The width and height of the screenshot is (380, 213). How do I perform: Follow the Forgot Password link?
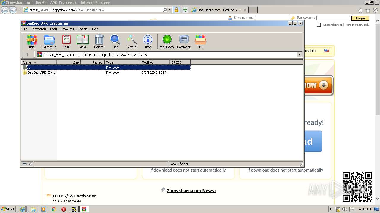tap(357, 25)
